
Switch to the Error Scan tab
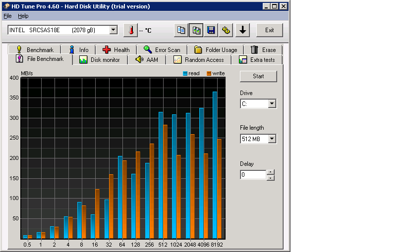pos(162,50)
